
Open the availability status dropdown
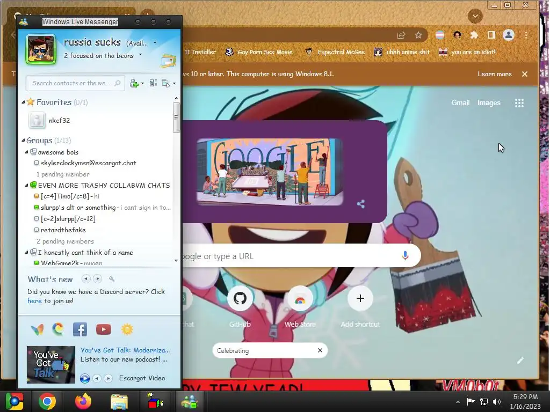[155, 43]
